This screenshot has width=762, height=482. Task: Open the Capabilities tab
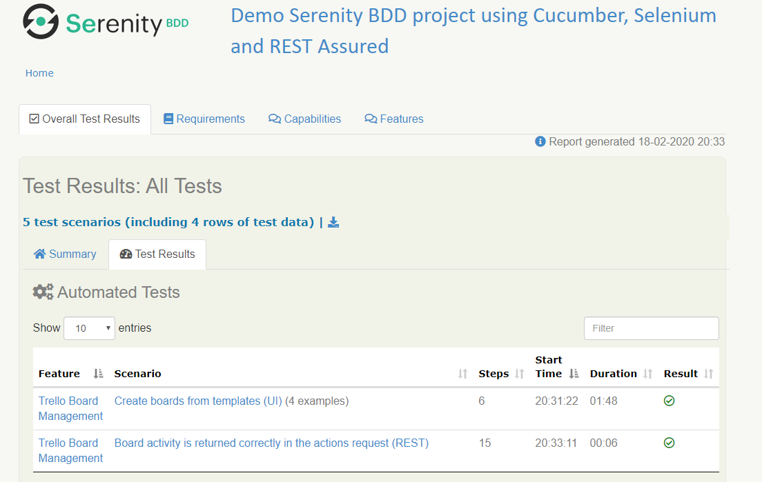point(304,119)
